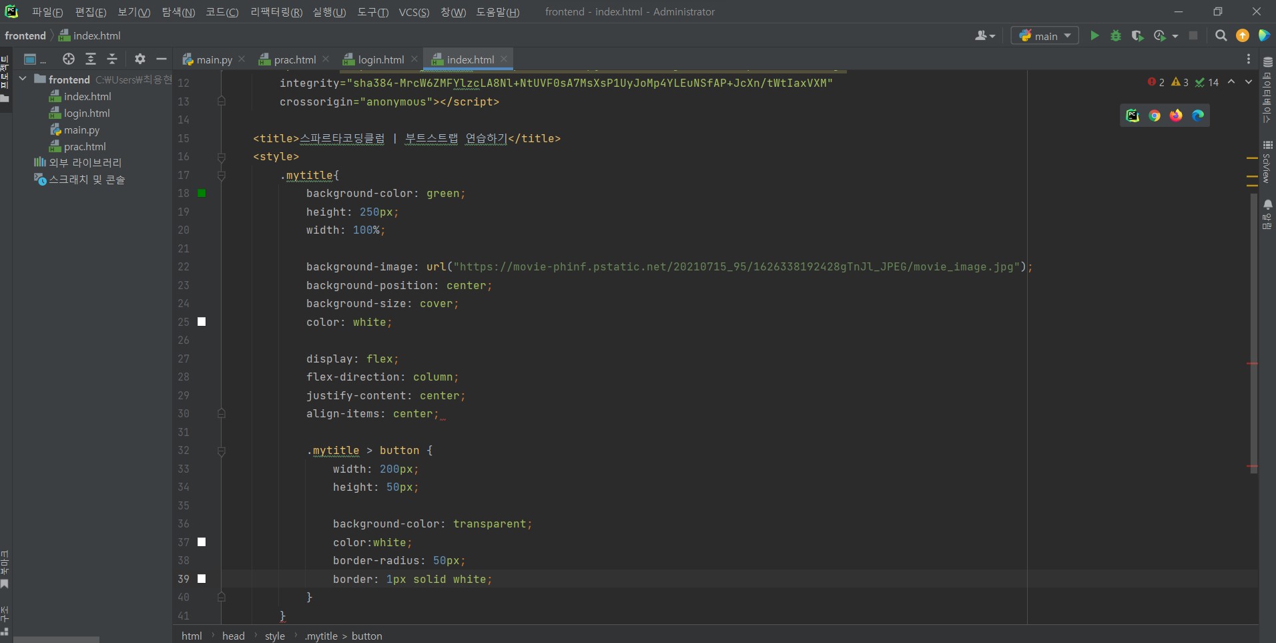1276x643 pixels.
Task: Click the head breadcrumb at editor bottom
Action: [x=234, y=636]
